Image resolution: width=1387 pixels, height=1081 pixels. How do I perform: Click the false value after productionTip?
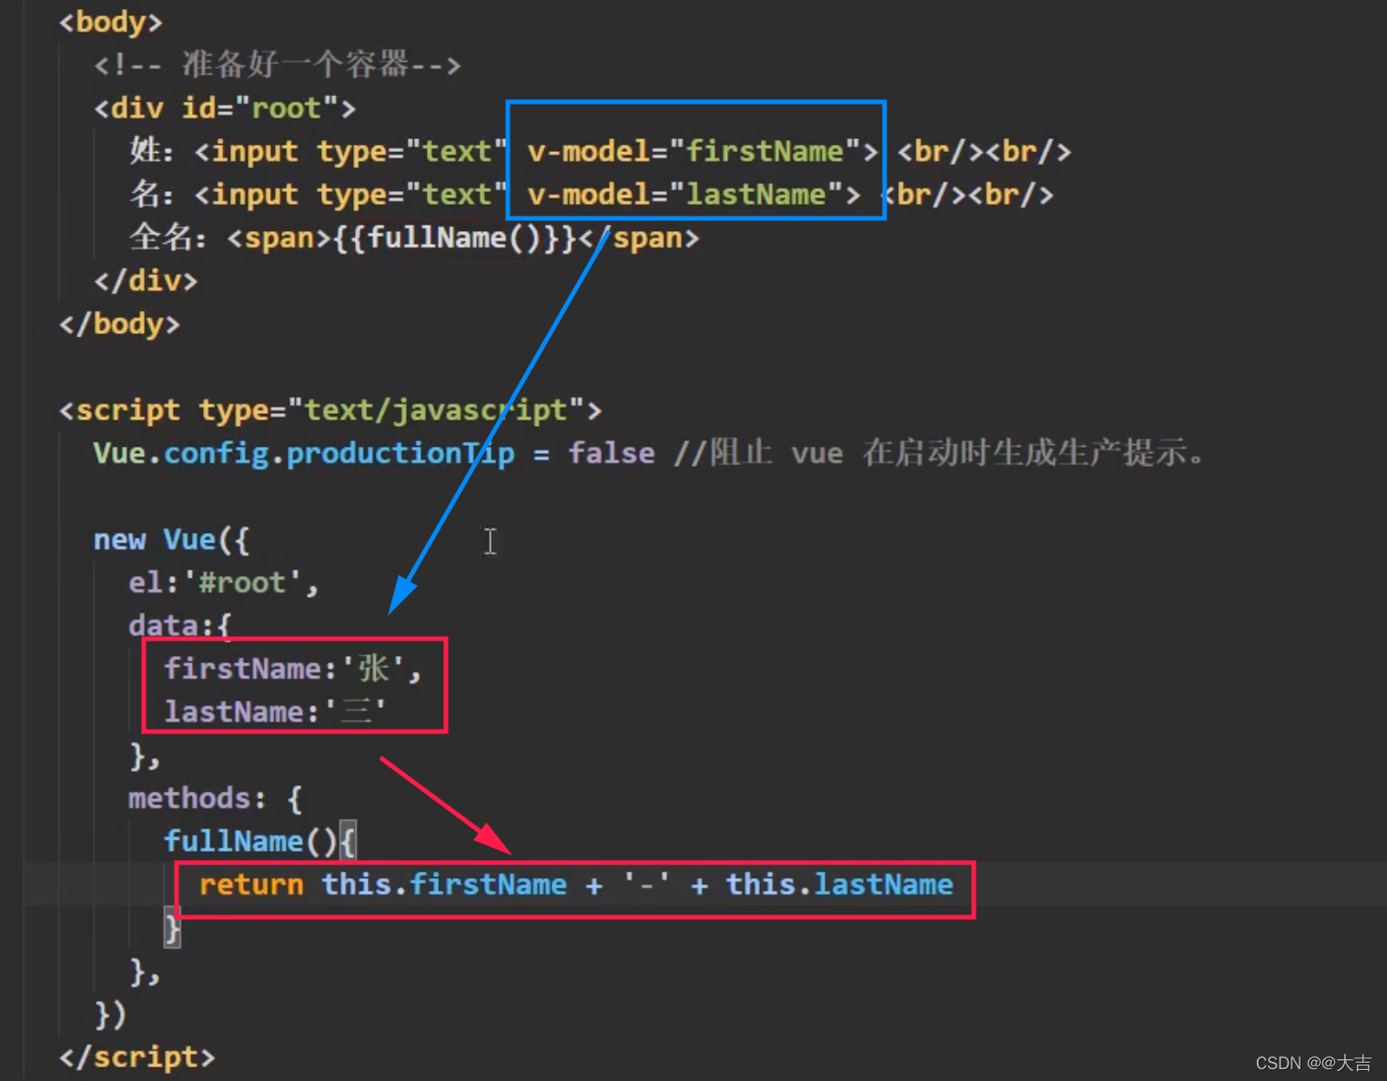point(611,453)
